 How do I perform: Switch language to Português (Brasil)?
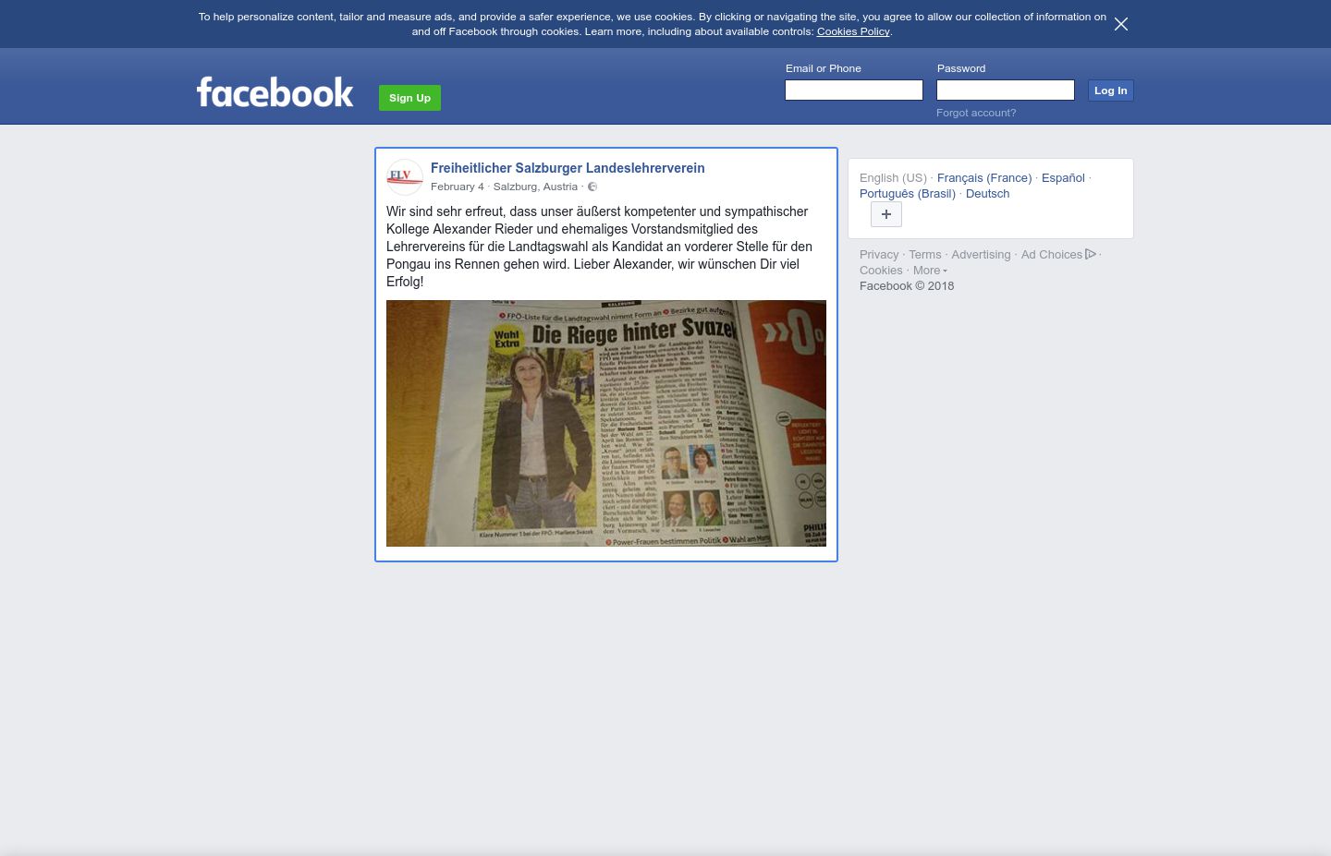pyautogui.click(x=908, y=194)
